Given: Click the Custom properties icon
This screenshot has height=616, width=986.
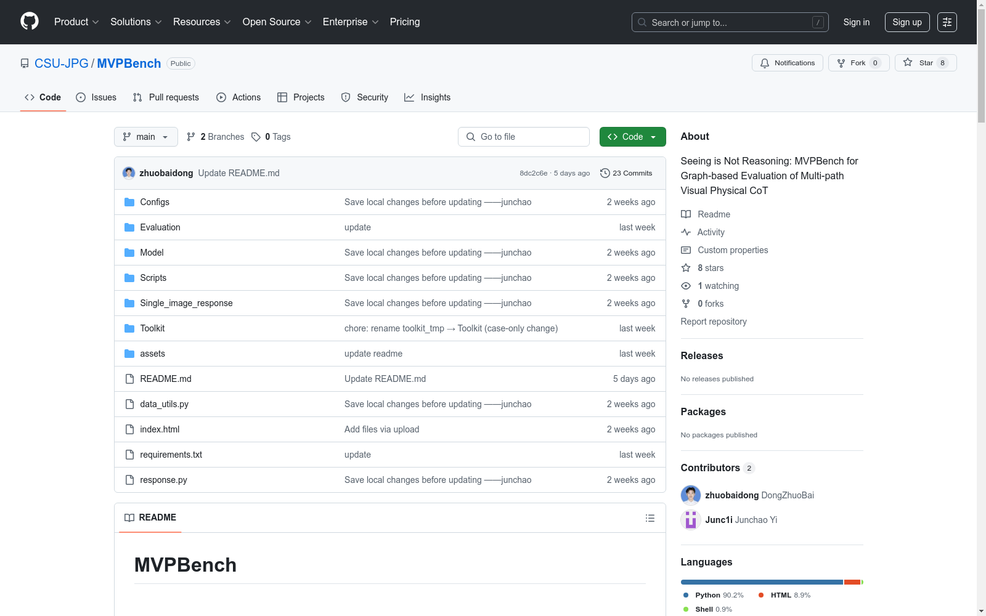Looking at the screenshot, I should (x=686, y=250).
